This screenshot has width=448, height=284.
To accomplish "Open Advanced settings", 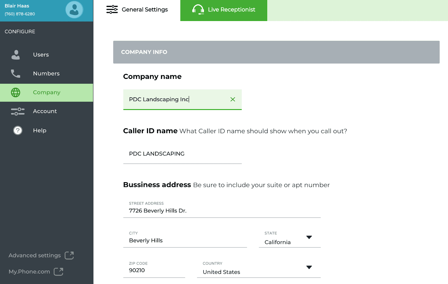I will coord(34,255).
